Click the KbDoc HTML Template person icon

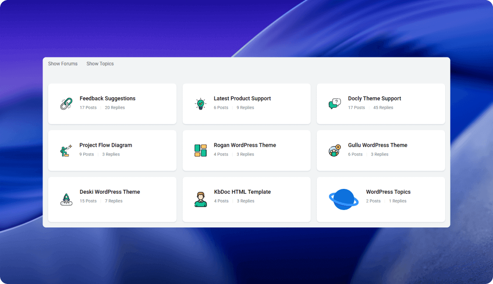200,199
